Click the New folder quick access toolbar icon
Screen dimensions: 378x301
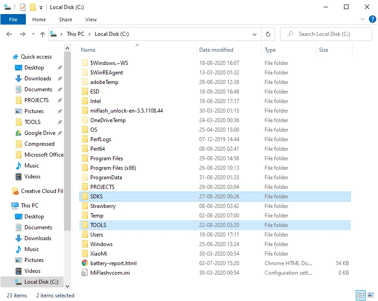point(33,7)
